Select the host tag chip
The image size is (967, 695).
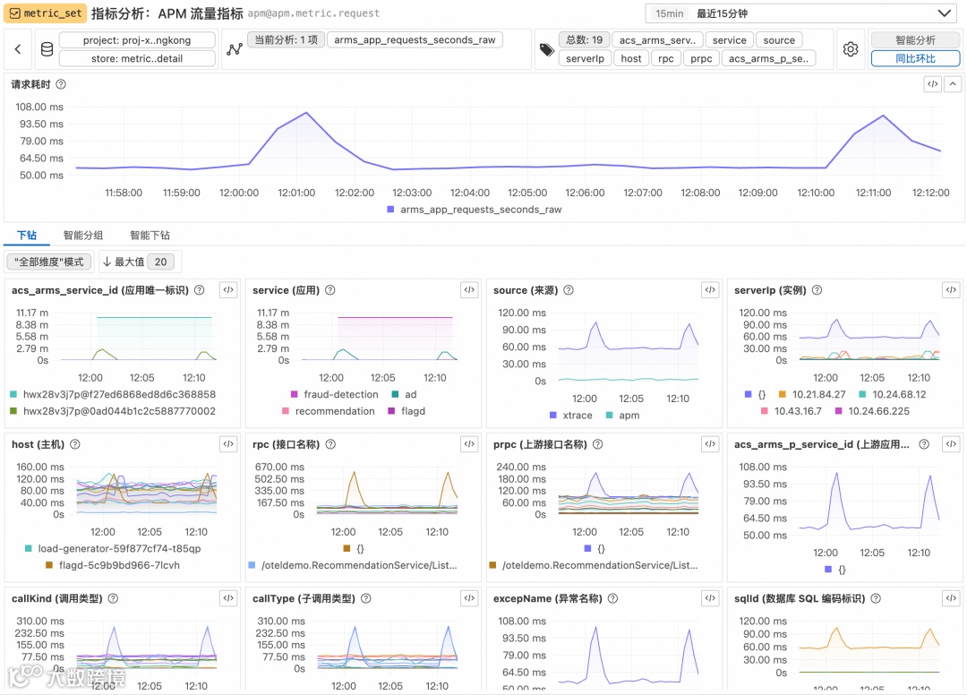click(x=631, y=58)
